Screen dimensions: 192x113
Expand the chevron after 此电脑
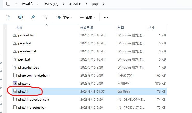click(38, 4)
